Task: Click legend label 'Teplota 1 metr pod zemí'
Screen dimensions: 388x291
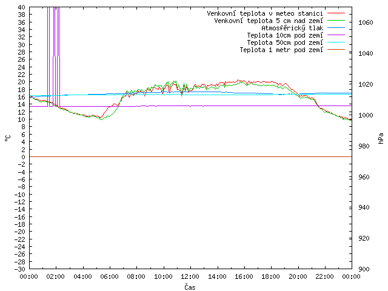Action: click(x=281, y=50)
